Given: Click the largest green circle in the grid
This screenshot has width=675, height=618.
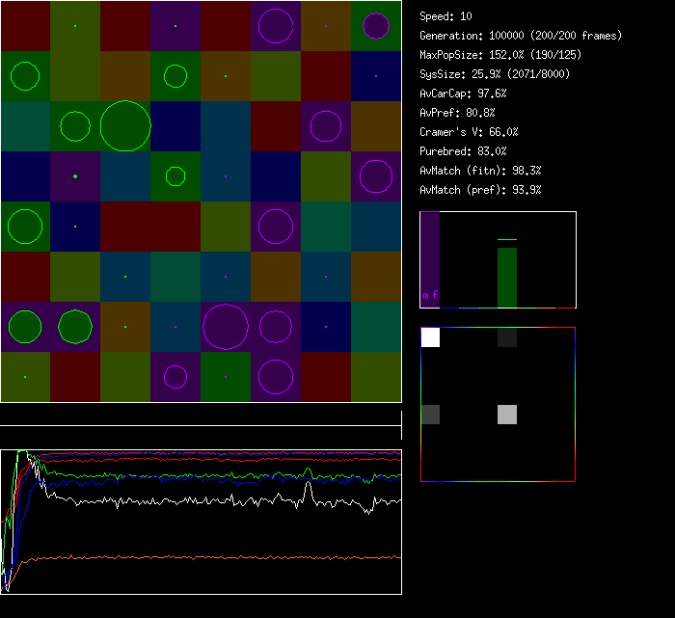Looking at the screenshot, I should (125, 125).
